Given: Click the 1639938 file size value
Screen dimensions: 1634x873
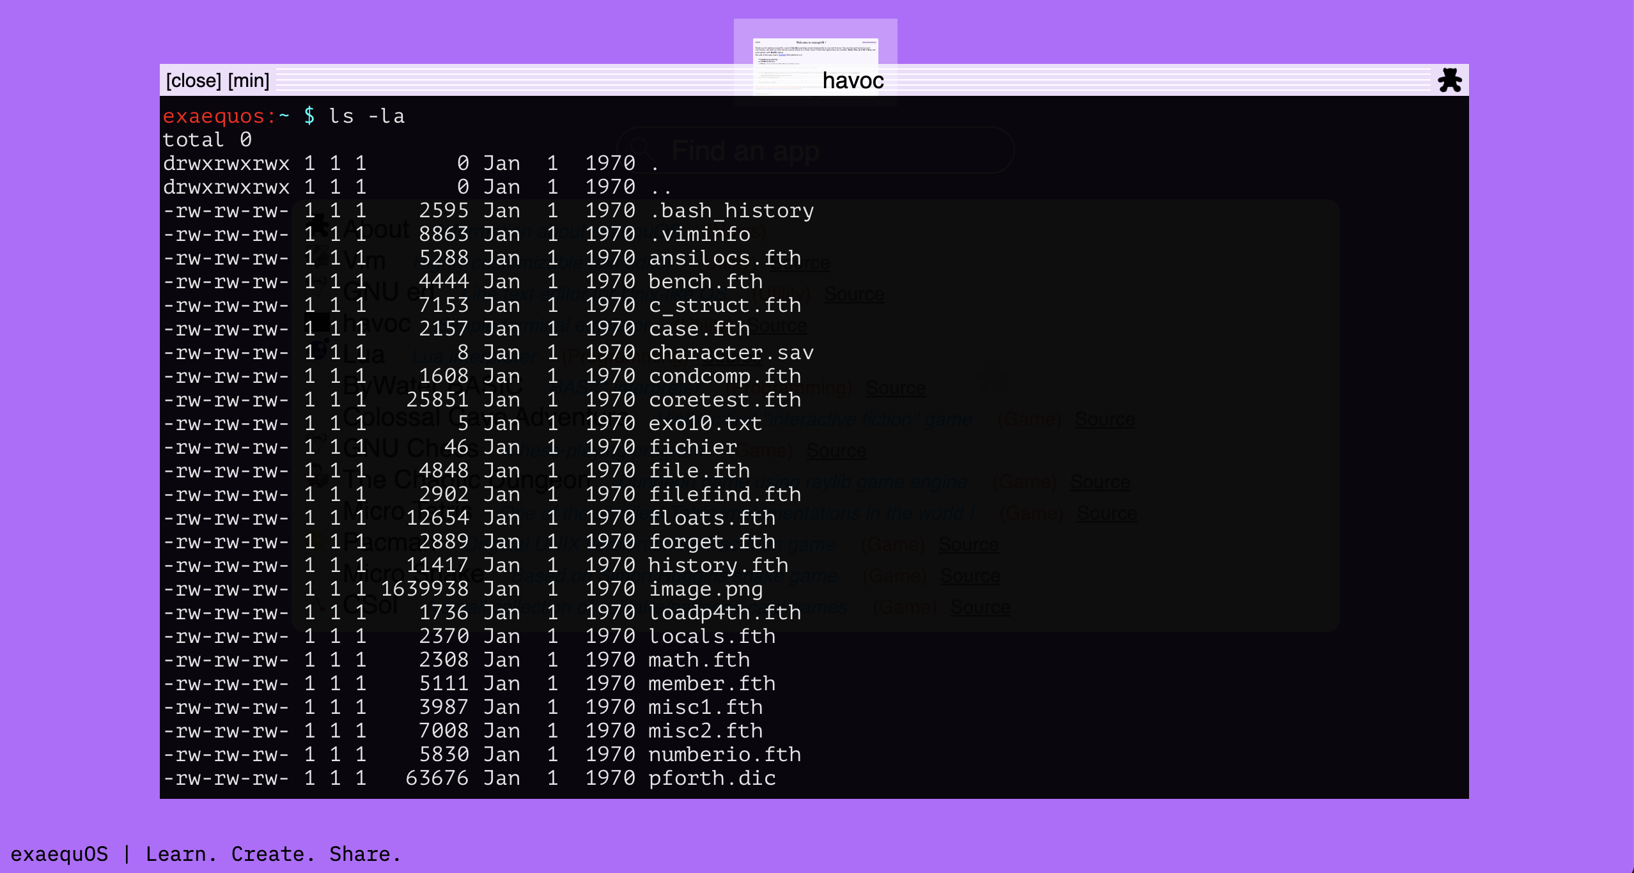Looking at the screenshot, I should pyautogui.click(x=424, y=589).
